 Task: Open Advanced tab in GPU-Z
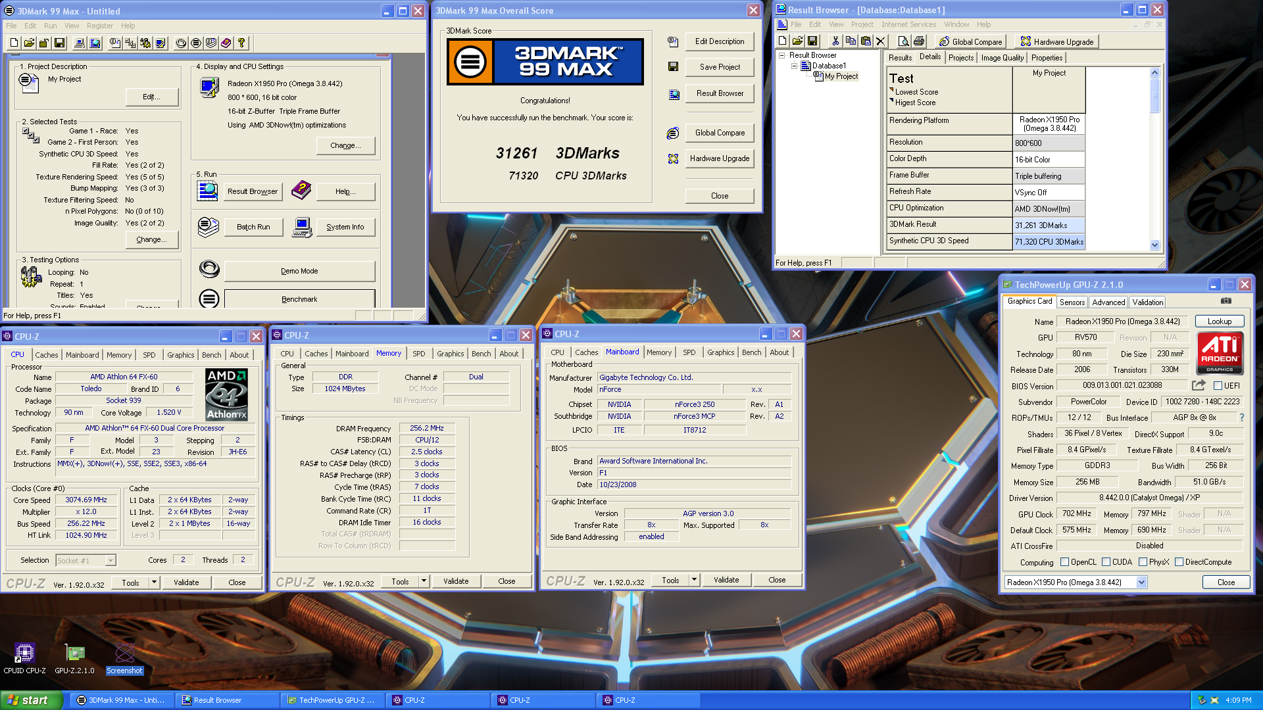pyautogui.click(x=1108, y=302)
